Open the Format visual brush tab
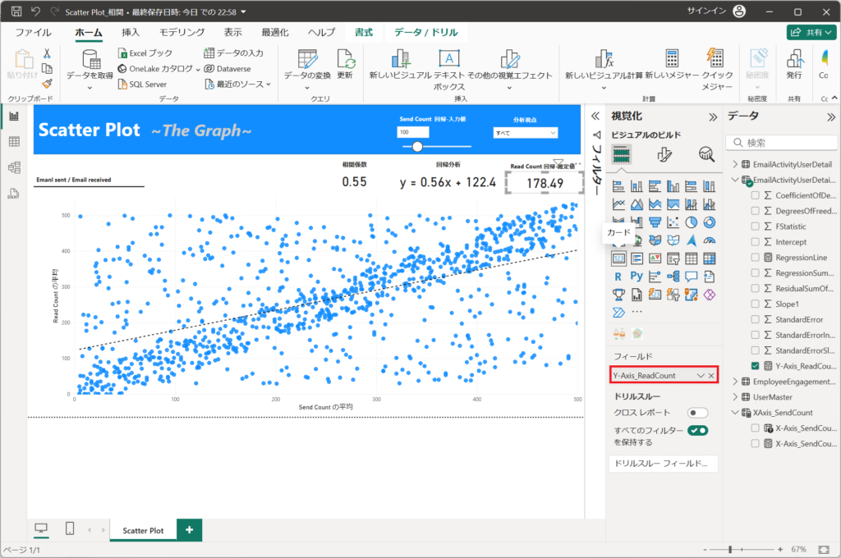Screen dimensions: 841x558 pos(665,154)
